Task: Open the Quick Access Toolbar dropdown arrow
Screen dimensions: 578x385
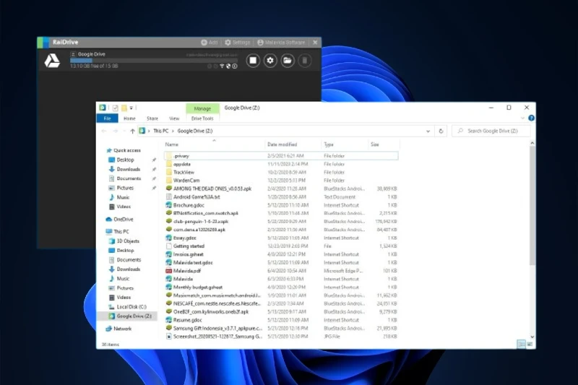Action: tap(132, 108)
